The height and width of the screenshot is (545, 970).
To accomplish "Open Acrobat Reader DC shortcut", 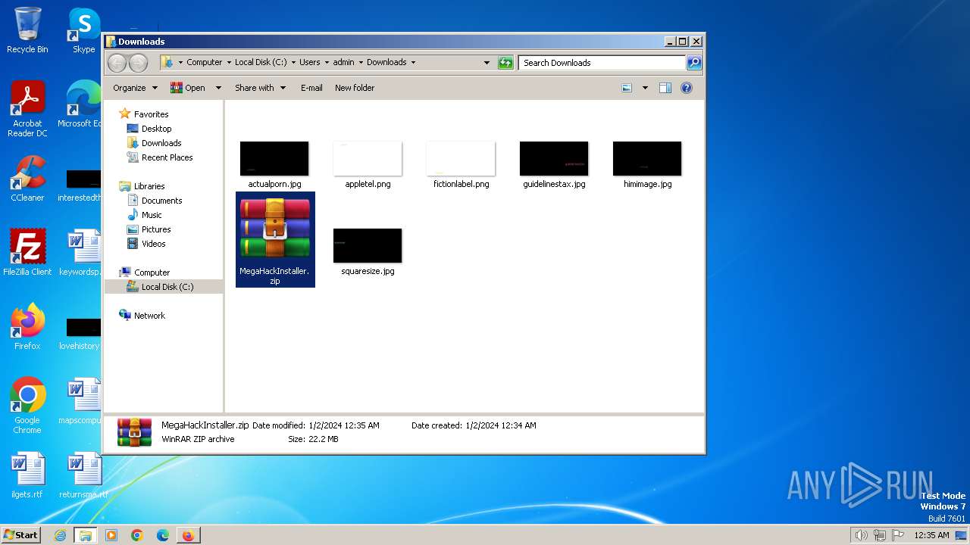I will point(27,109).
